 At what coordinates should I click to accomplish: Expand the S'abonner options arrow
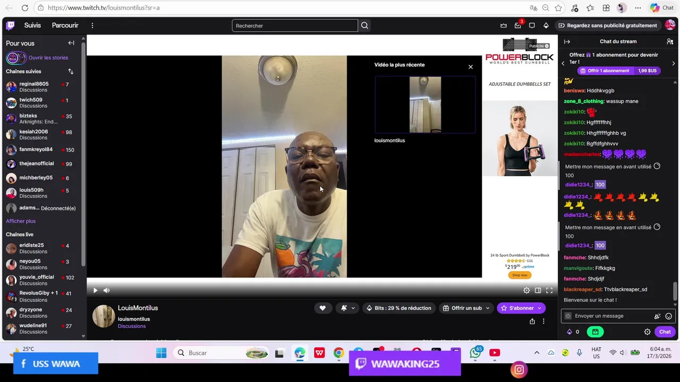click(x=539, y=308)
